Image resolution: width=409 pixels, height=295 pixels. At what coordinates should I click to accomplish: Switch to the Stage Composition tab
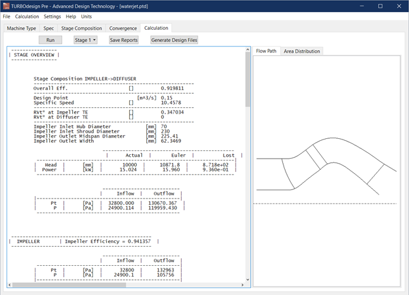(82, 28)
